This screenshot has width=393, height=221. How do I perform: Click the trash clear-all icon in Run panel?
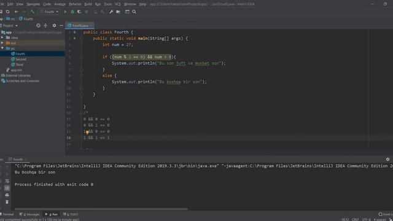[7, 202]
